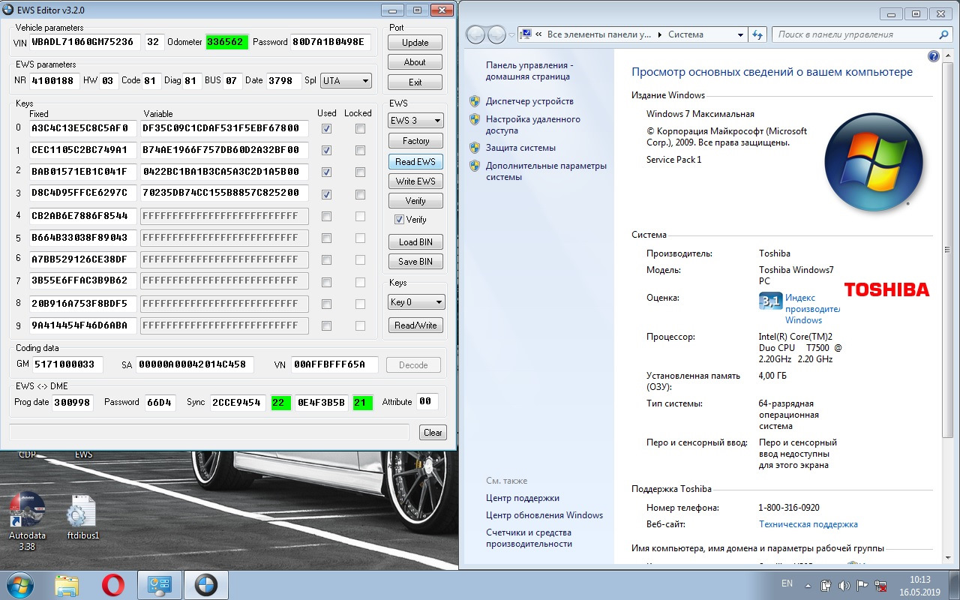
Task: Open Панель управления - домашняя страница
Action: (x=529, y=70)
